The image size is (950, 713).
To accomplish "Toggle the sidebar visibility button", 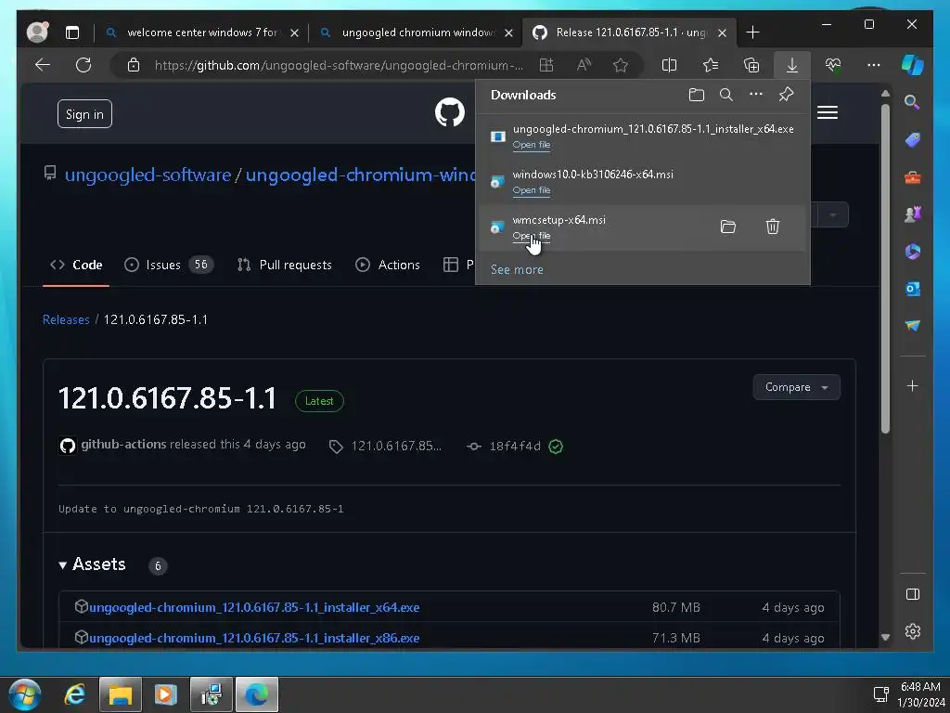I will coord(913,594).
